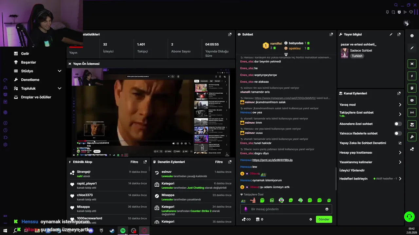
Task: Open Henssu's instagram.com/reel link in chat
Action: [285, 98]
